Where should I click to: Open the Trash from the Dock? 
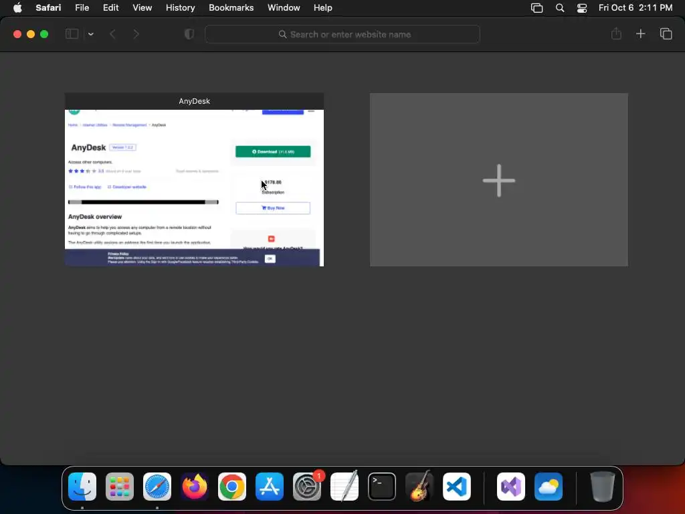pos(603,487)
